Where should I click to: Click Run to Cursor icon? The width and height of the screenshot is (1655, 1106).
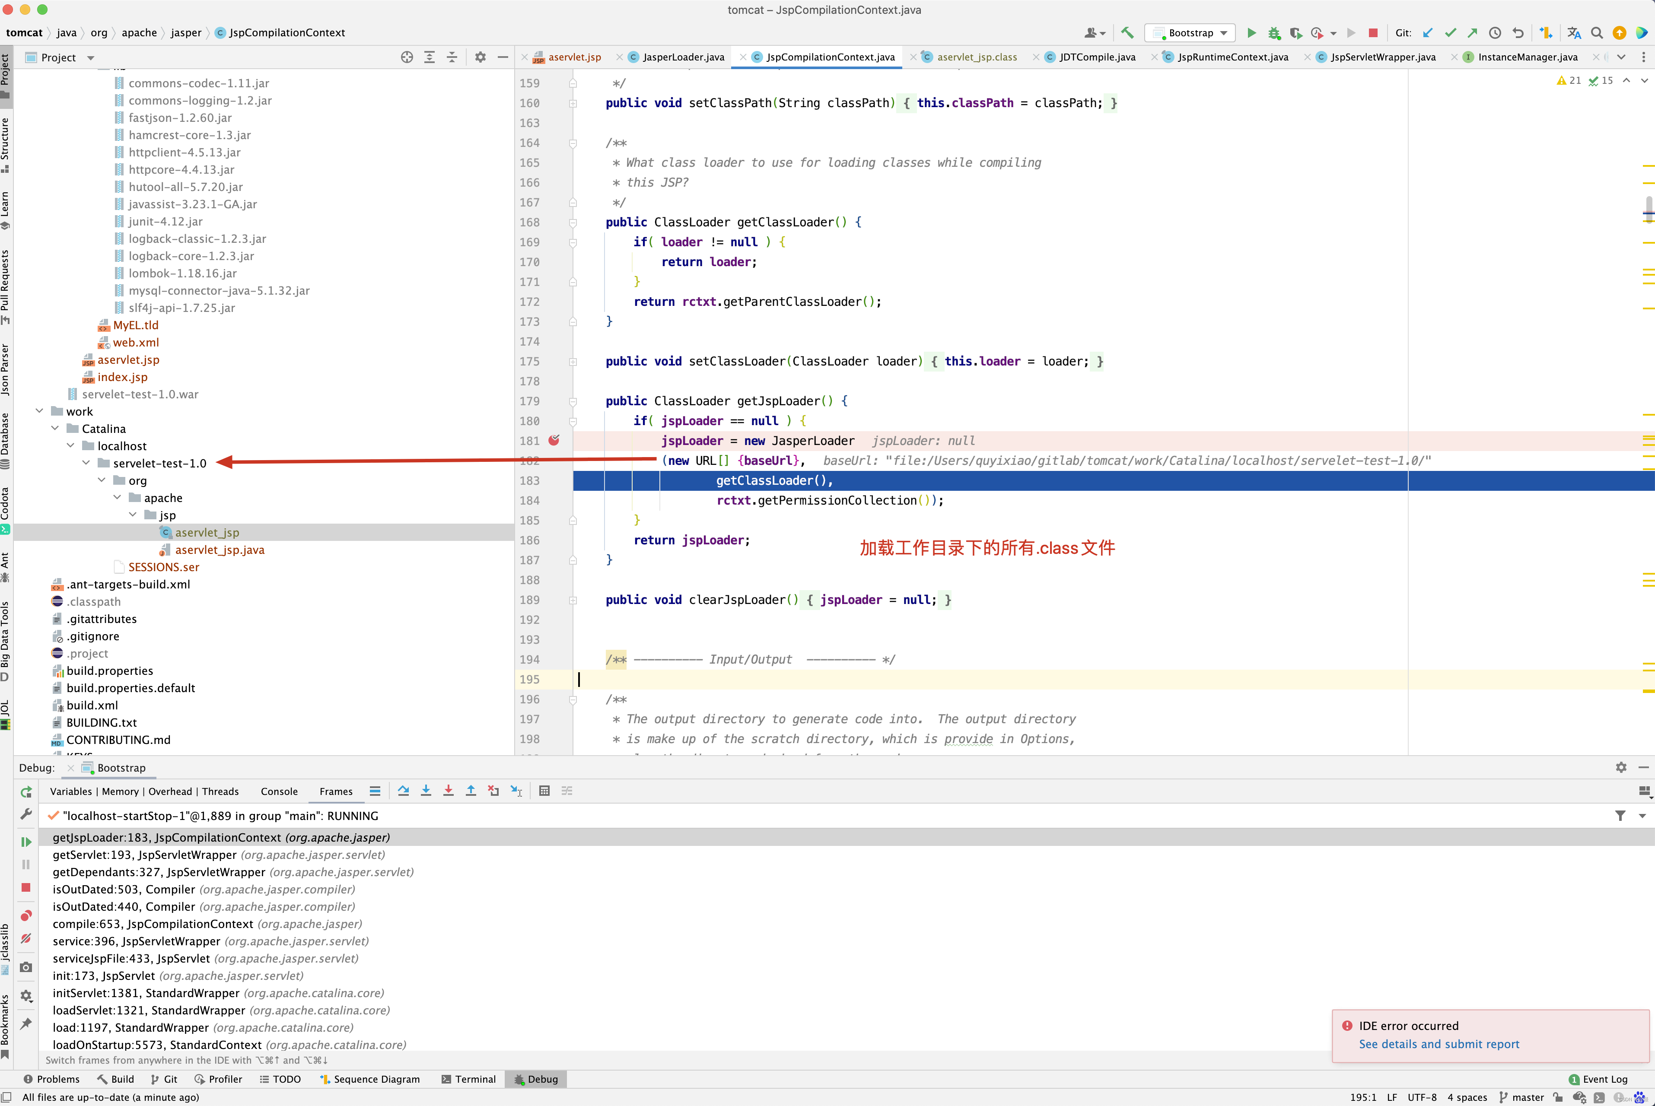[x=516, y=791]
